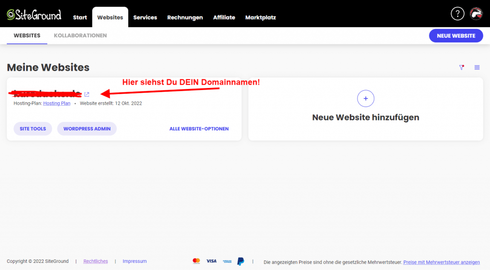
Task: Click Copyright © 2022 SiteGround text
Action: click(x=38, y=261)
